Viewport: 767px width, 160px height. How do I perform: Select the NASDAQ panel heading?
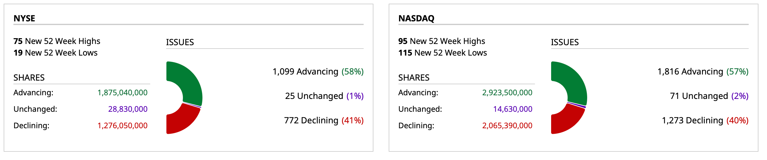tap(416, 18)
